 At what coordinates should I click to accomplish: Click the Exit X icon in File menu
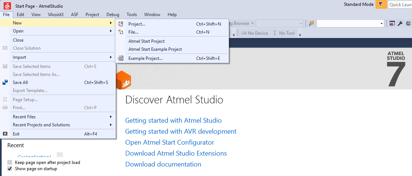(5, 134)
